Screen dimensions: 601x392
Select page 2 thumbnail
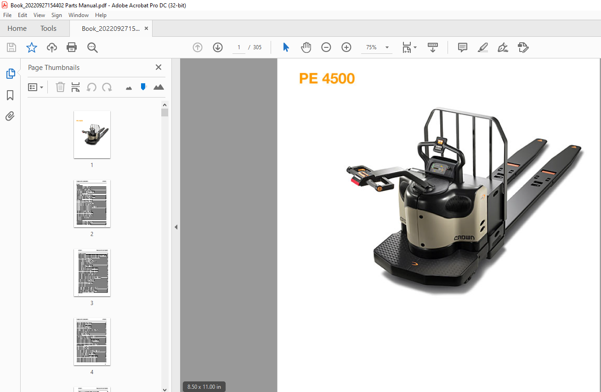click(92, 203)
